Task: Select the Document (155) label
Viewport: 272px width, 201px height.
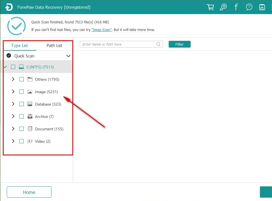Action: click(x=49, y=129)
